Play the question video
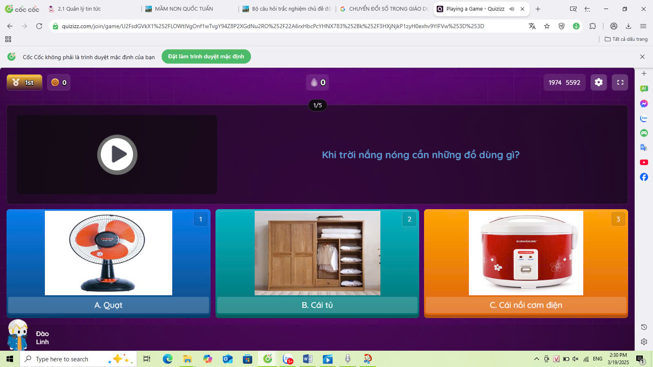This screenshot has width=653, height=367. point(117,155)
